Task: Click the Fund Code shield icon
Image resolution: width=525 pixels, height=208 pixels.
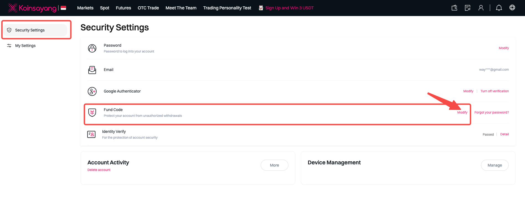Action: pos(92,112)
